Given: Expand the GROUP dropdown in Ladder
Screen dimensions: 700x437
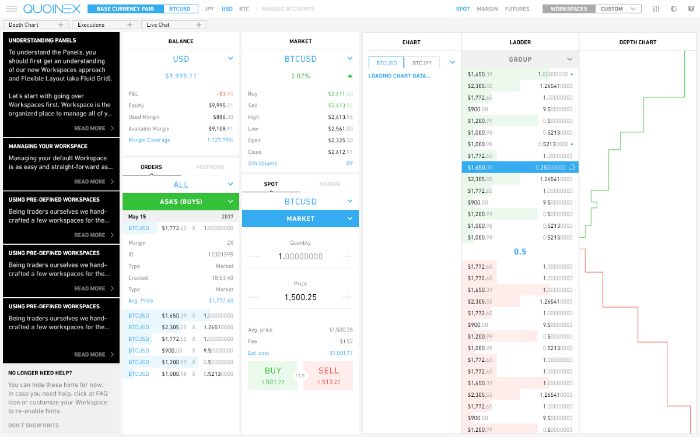Looking at the screenshot, I should click(x=570, y=59).
